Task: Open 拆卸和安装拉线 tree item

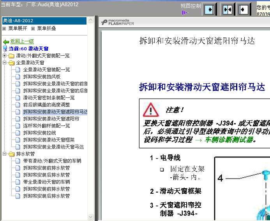Action: tap(40, 133)
